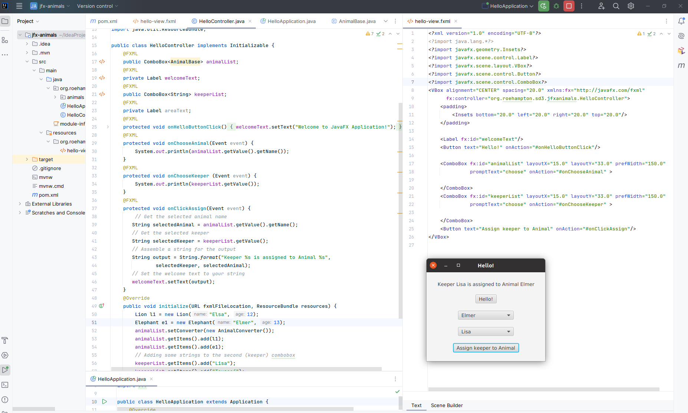Open Search Everywhere magnifier
This screenshot has width=688, height=413.
pyautogui.click(x=616, y=6)
